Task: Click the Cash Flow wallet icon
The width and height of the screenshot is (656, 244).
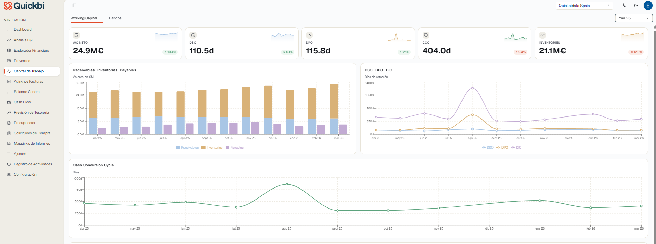Action: 9,102
